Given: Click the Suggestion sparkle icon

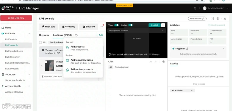Looking at the screenshot, I should 173,49.
